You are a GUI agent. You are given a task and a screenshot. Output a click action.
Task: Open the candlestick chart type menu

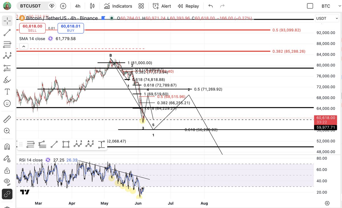92,6
